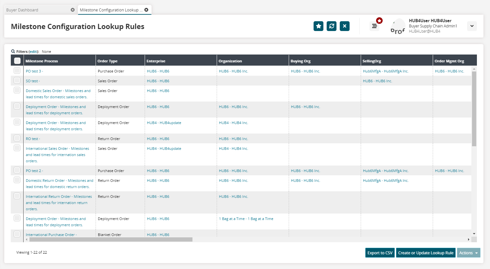
Task: Toggle the select-all checkbox in table header
Action: (17, 61)
